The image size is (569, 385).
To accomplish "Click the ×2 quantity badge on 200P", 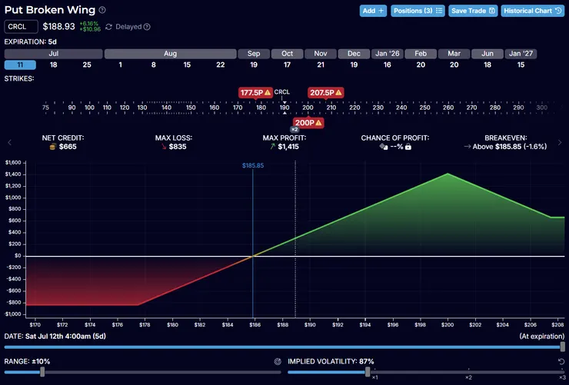I will click(294, 129).
